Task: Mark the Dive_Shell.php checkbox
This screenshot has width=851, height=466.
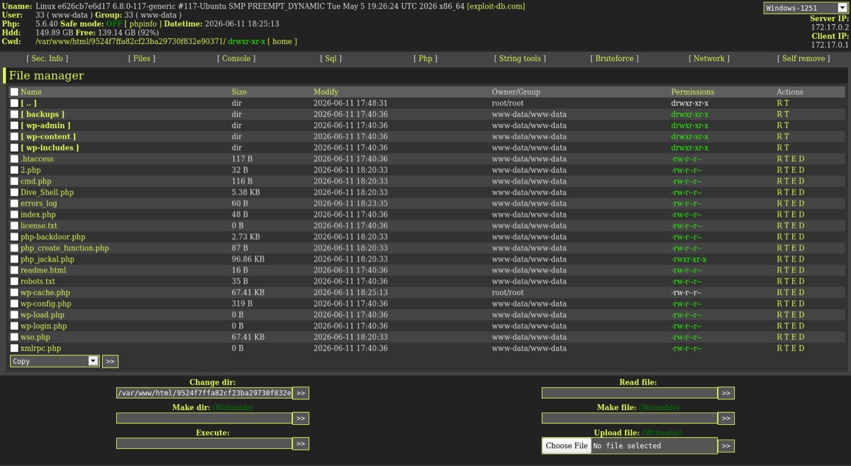Action: [14, 192]
